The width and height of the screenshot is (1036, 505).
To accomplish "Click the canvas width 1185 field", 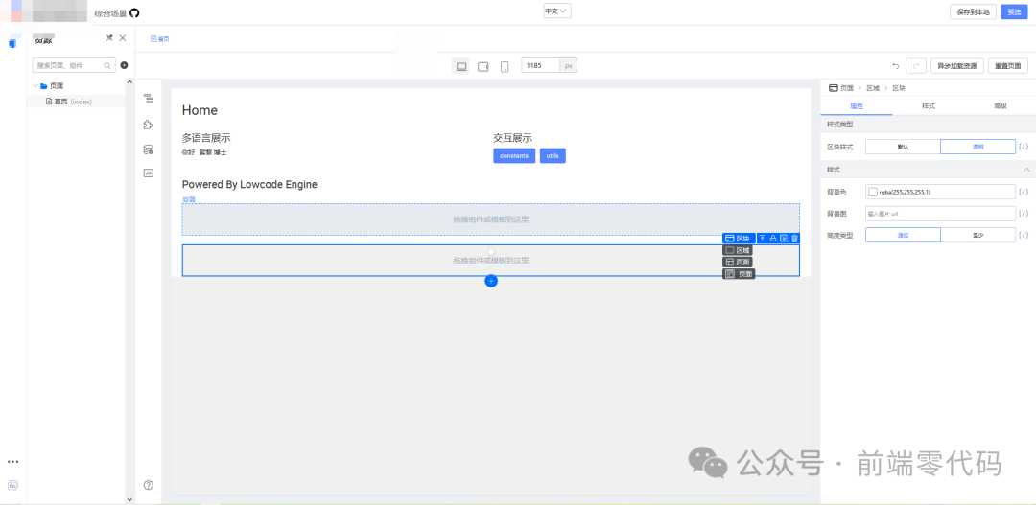I will 540,66.
